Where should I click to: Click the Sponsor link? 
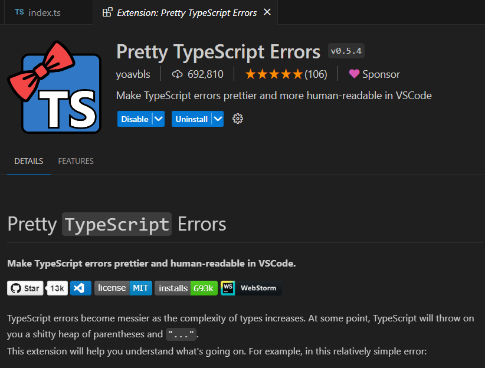pos(374,74)
